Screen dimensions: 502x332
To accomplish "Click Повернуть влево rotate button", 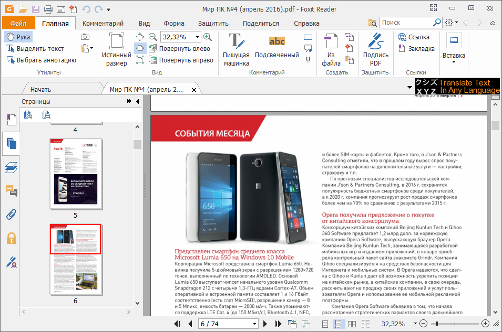I will (180, 49).
